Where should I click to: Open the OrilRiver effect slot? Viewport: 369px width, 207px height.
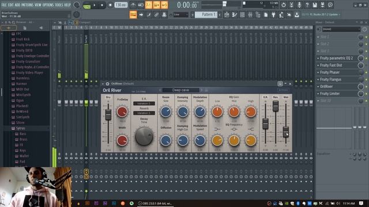click(x=337, y=87)
